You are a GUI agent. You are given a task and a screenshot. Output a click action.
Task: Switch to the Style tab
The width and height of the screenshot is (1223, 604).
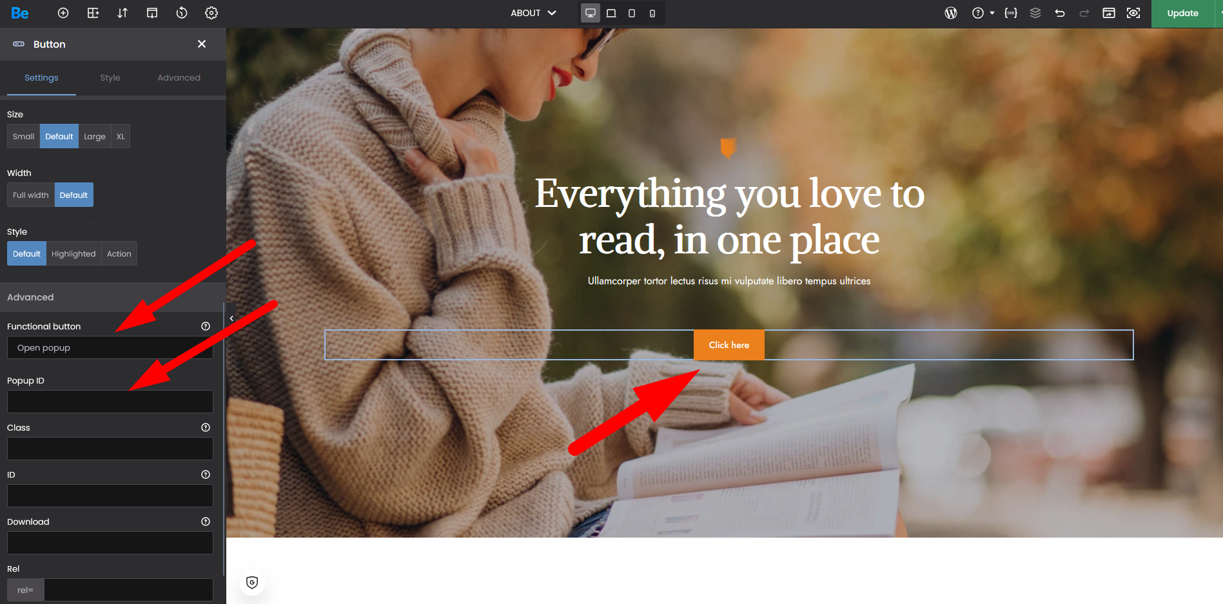(110, 77)
